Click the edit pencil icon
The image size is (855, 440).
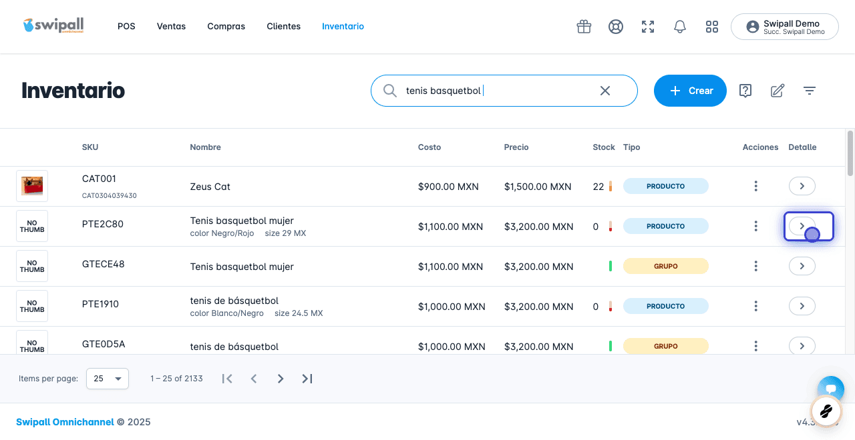pyautogui.click(x=778, y=91)
